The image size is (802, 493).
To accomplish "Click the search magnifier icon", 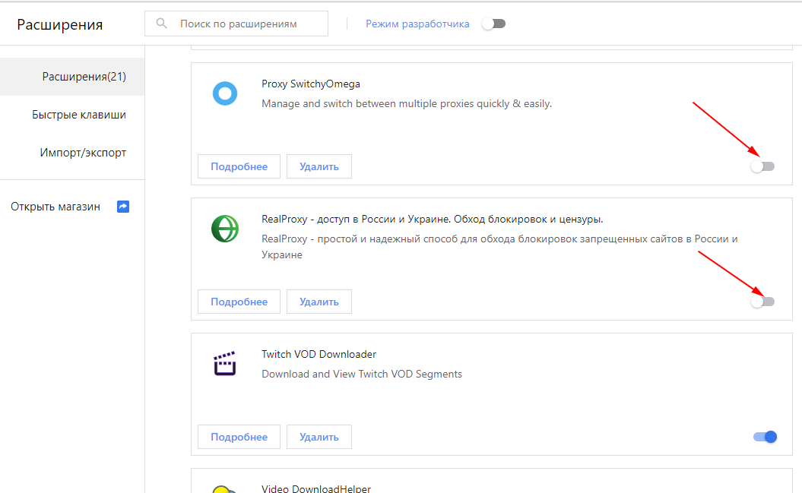I will click(162, 24).
